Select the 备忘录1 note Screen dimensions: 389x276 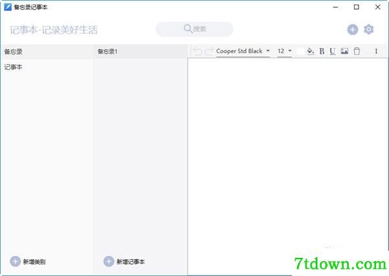141,52
